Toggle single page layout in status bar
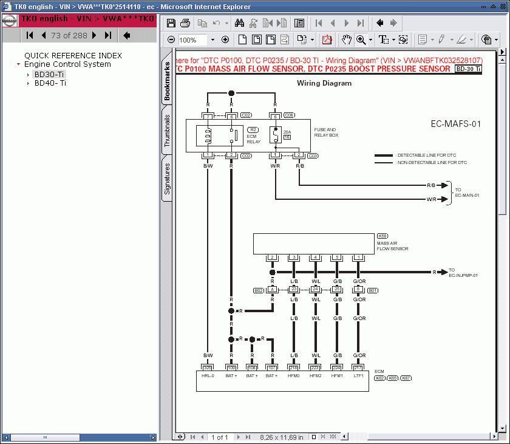Screen dimensions: 510x444 pyautogui.click(x=313, y=437)
